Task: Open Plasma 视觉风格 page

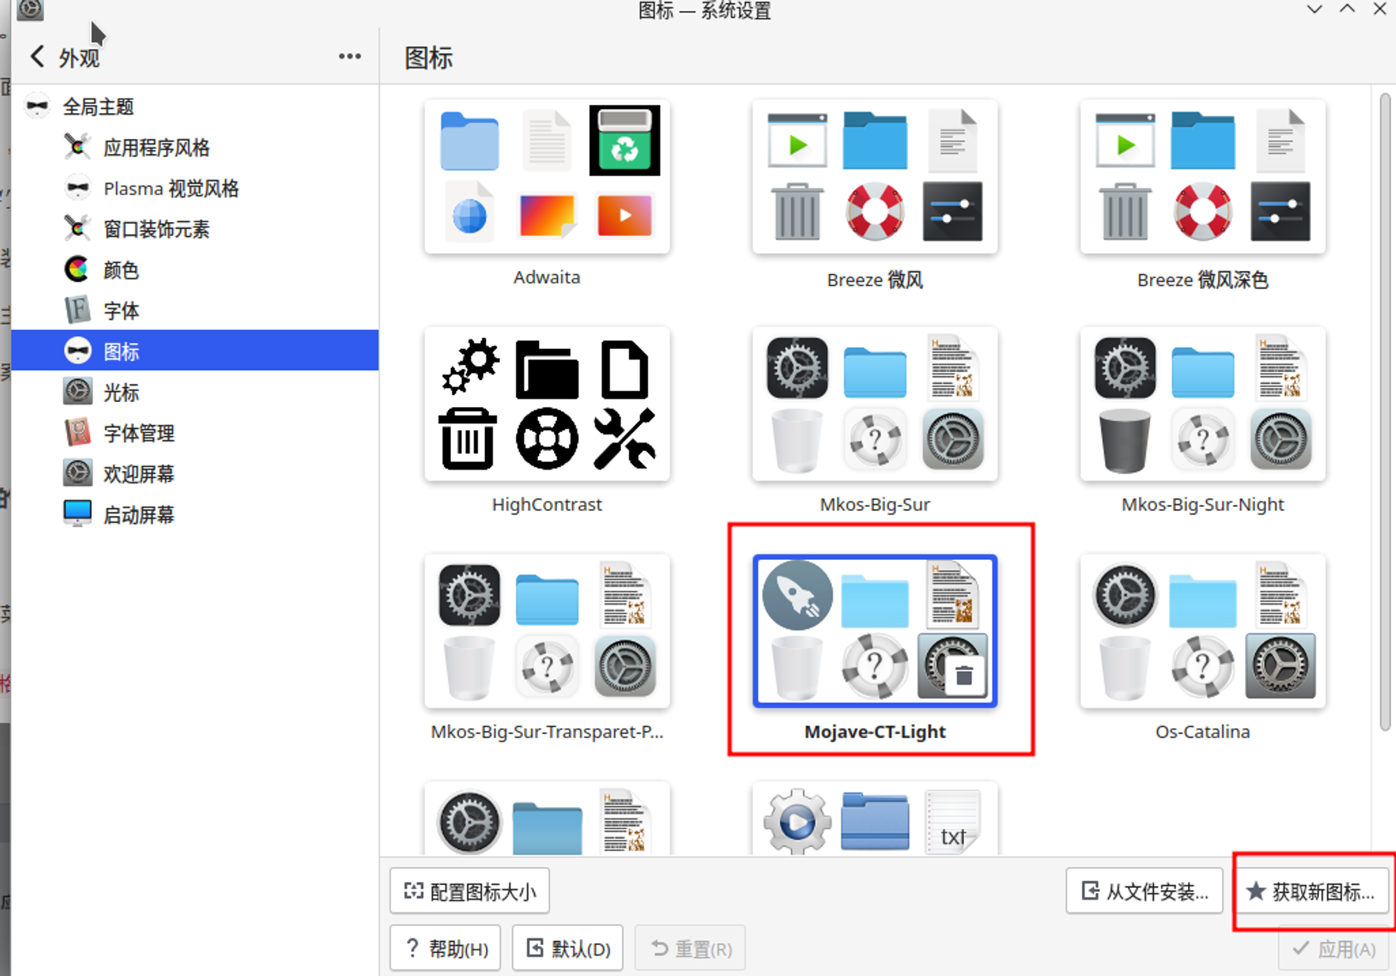Action: (195, 188)
